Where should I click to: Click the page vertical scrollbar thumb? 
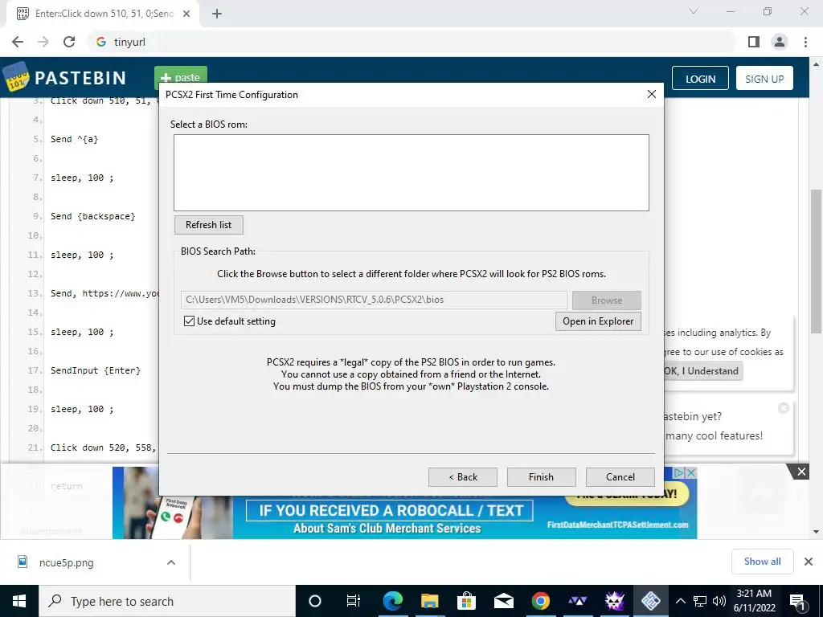(816, 261)
